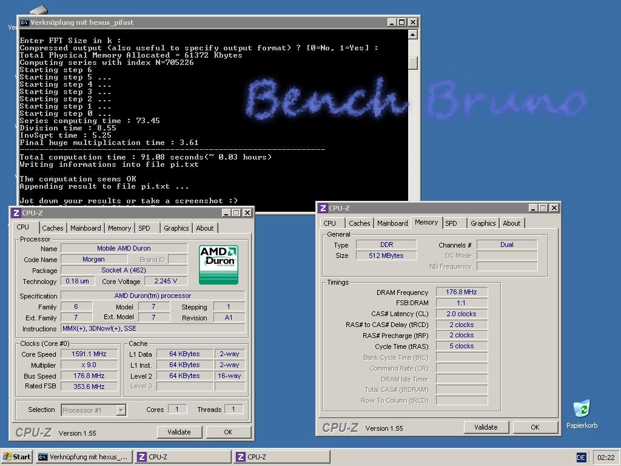The height and width of the screenshot is (466, 621).
Task: Click the DE language indicator in tray
Action: (x=581, y=458)
